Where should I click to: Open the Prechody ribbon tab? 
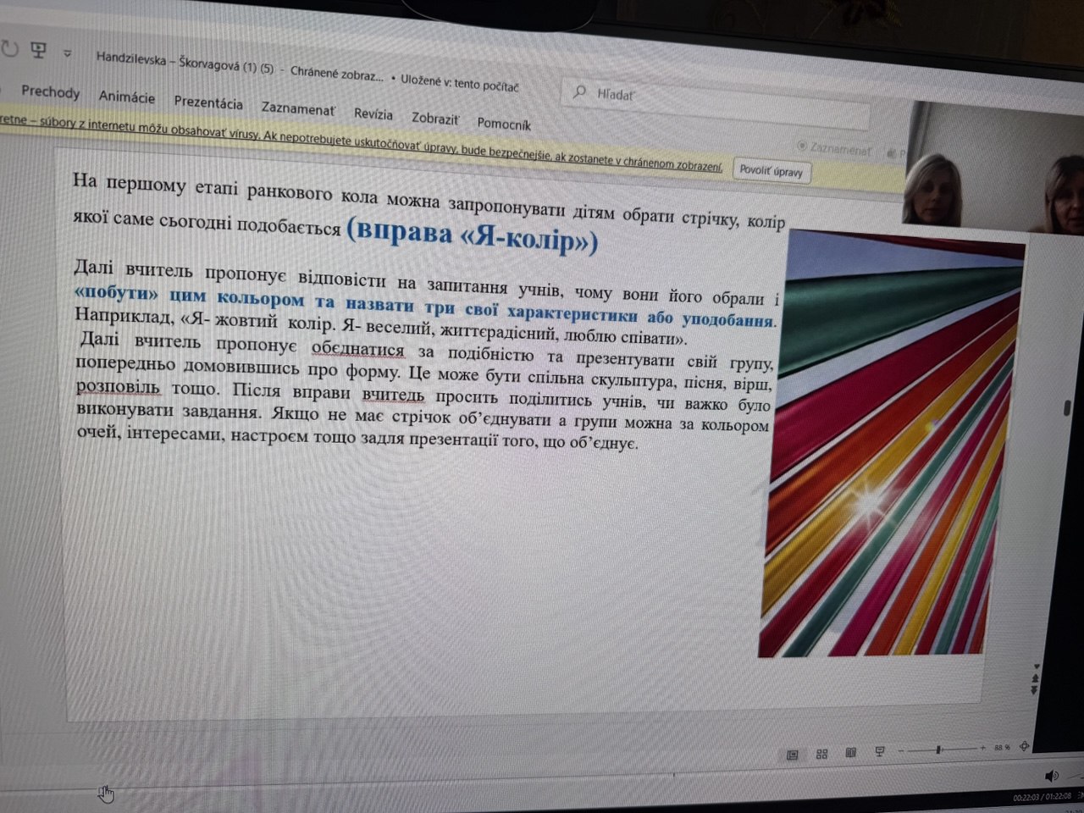[50, 91]
